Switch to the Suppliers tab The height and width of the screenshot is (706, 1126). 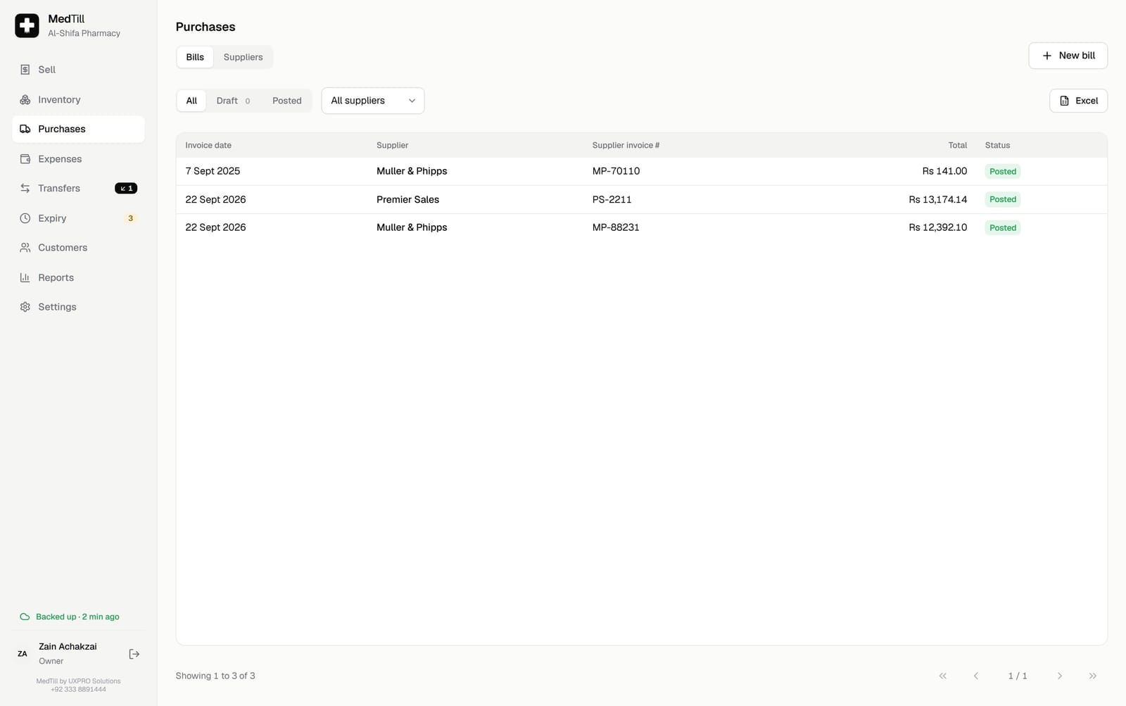click(243, 57)
